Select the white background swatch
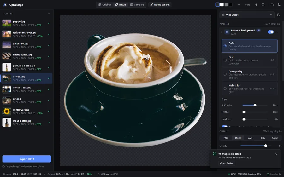This screenshot has height=177, width=284. coord(222,5)
